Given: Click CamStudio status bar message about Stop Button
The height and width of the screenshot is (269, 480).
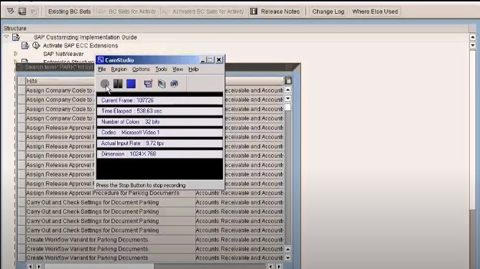Looking at the screenshot, I should coord(141,185).
